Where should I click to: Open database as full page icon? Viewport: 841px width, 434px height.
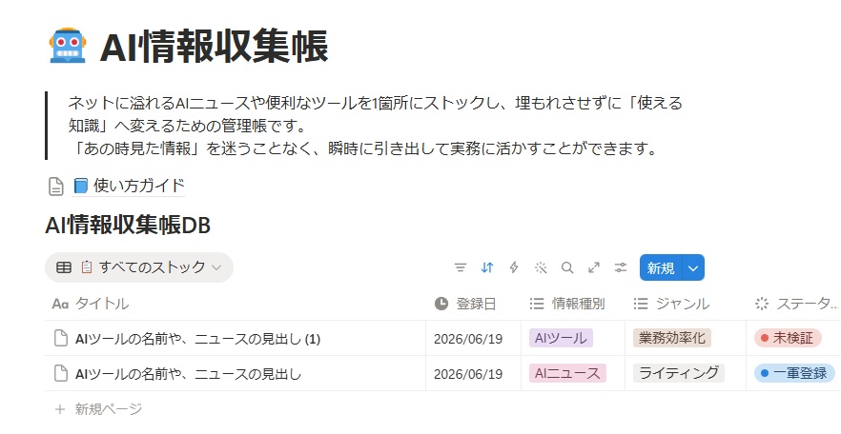[594, 267]
